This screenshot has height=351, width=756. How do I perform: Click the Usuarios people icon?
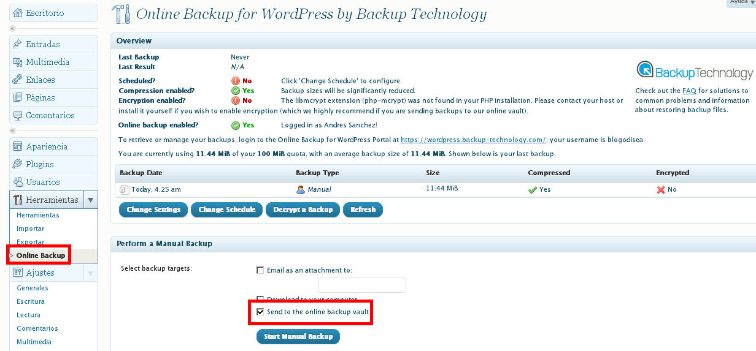pyautogui.click(x=18, y=182)
